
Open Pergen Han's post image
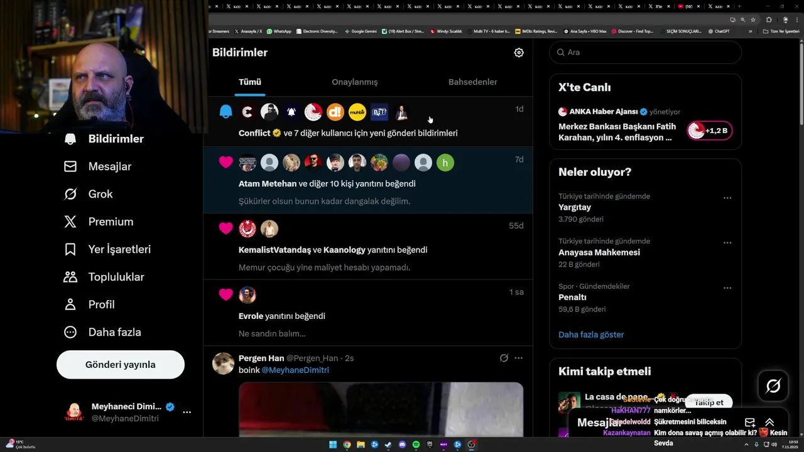click(381, 409)
